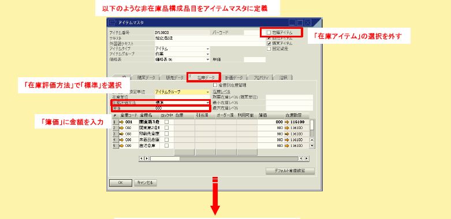The width and height of the screenshot is (451, 219).
Task: Open account 116100 arrow in first row
Action: (287, 122)
